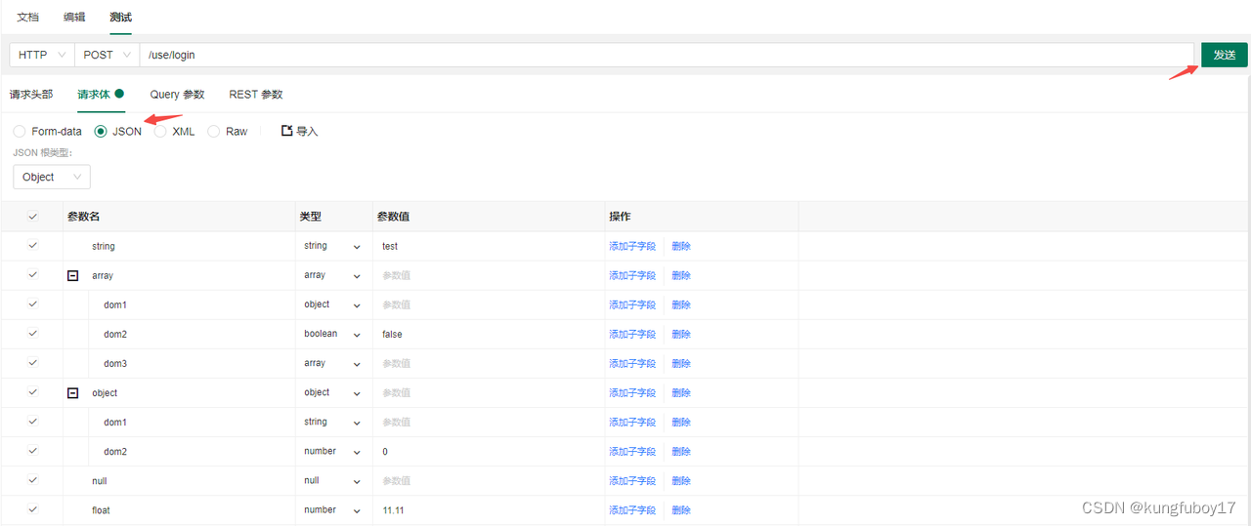
Task: Select the XML radio button
Action: pyautogui.click(x=160, y=131)
